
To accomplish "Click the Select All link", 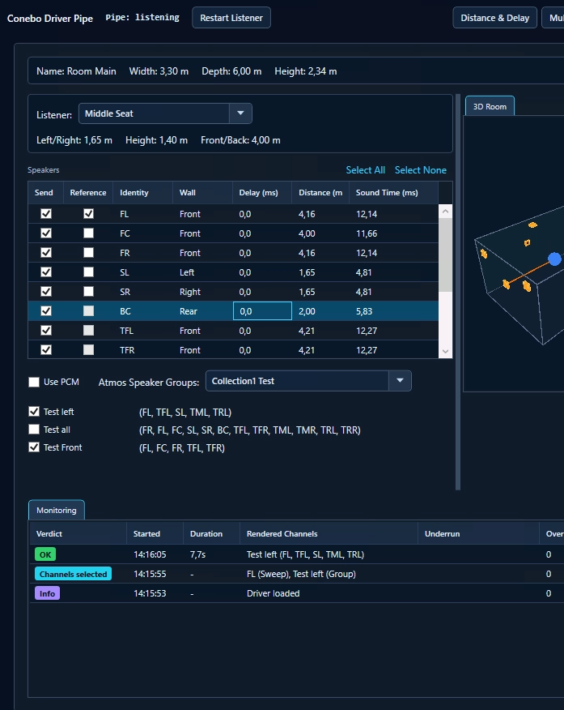I will pos(365,170).
